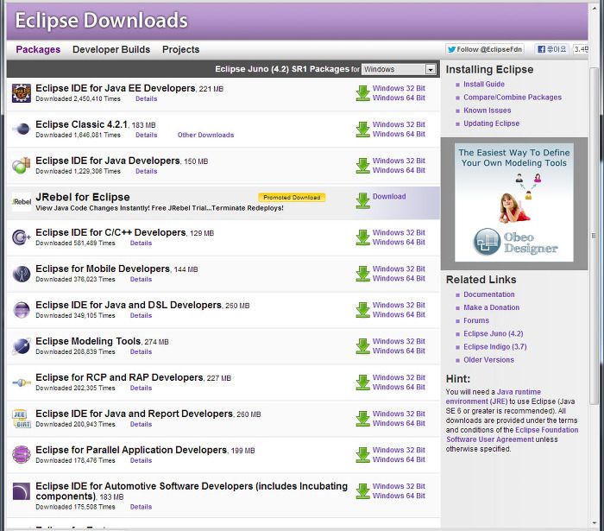Click green download arrow for JRebel
The image size is (604, 531).
tap(363, 201)
